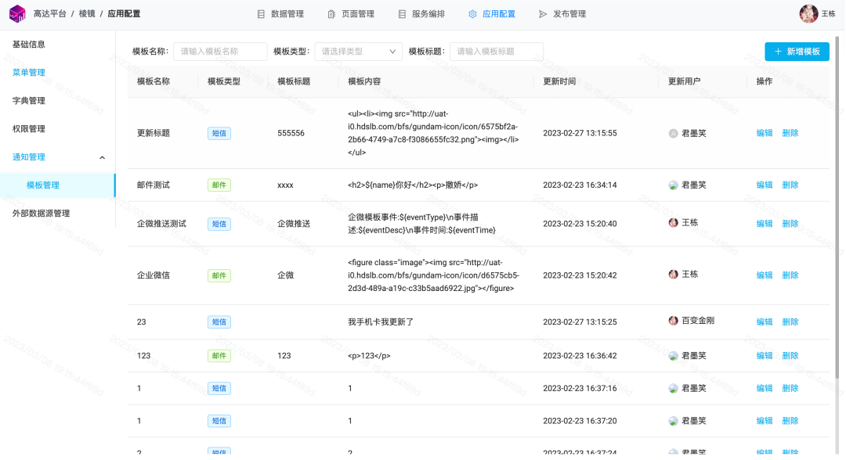
Task: Click 君墨笑 avatar in 更新标题 row
Action: pyautogui.click(x=674, y=134)
